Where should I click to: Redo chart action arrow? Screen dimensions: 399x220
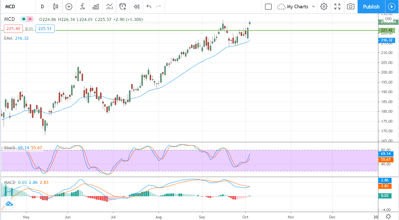pos(158,7)
